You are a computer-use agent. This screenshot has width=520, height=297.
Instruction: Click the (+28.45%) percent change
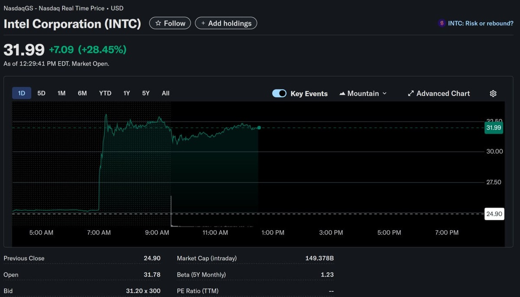point(102,50)
